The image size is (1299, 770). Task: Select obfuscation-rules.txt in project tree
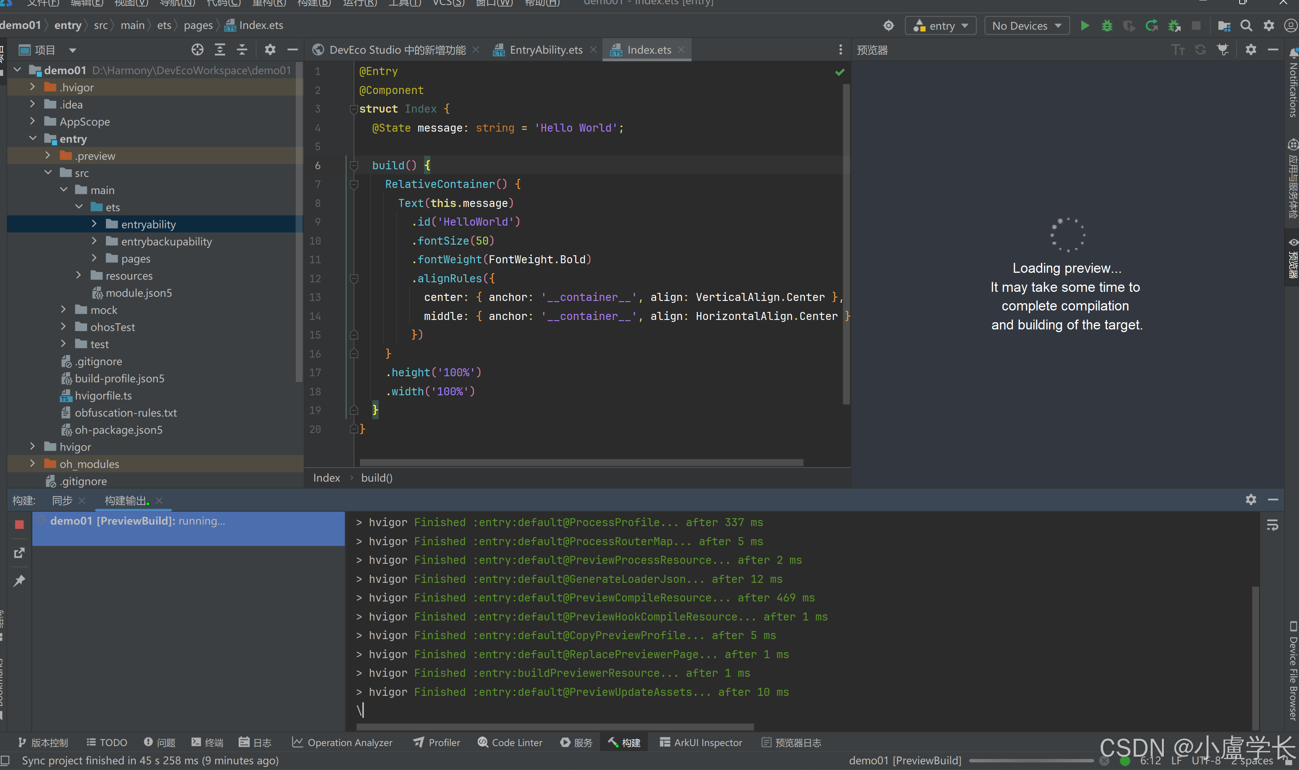[x=126, y=412]
